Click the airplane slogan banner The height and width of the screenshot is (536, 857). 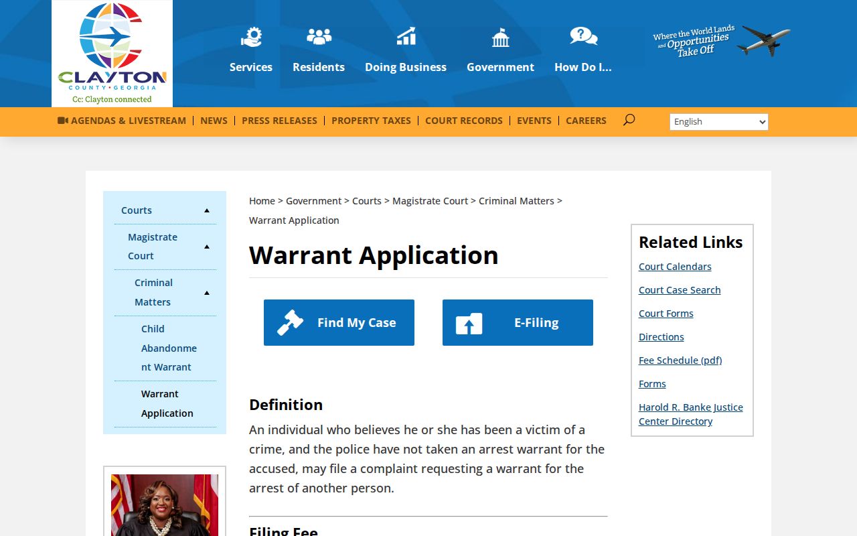pyautogui.click(x=721, y=42)
